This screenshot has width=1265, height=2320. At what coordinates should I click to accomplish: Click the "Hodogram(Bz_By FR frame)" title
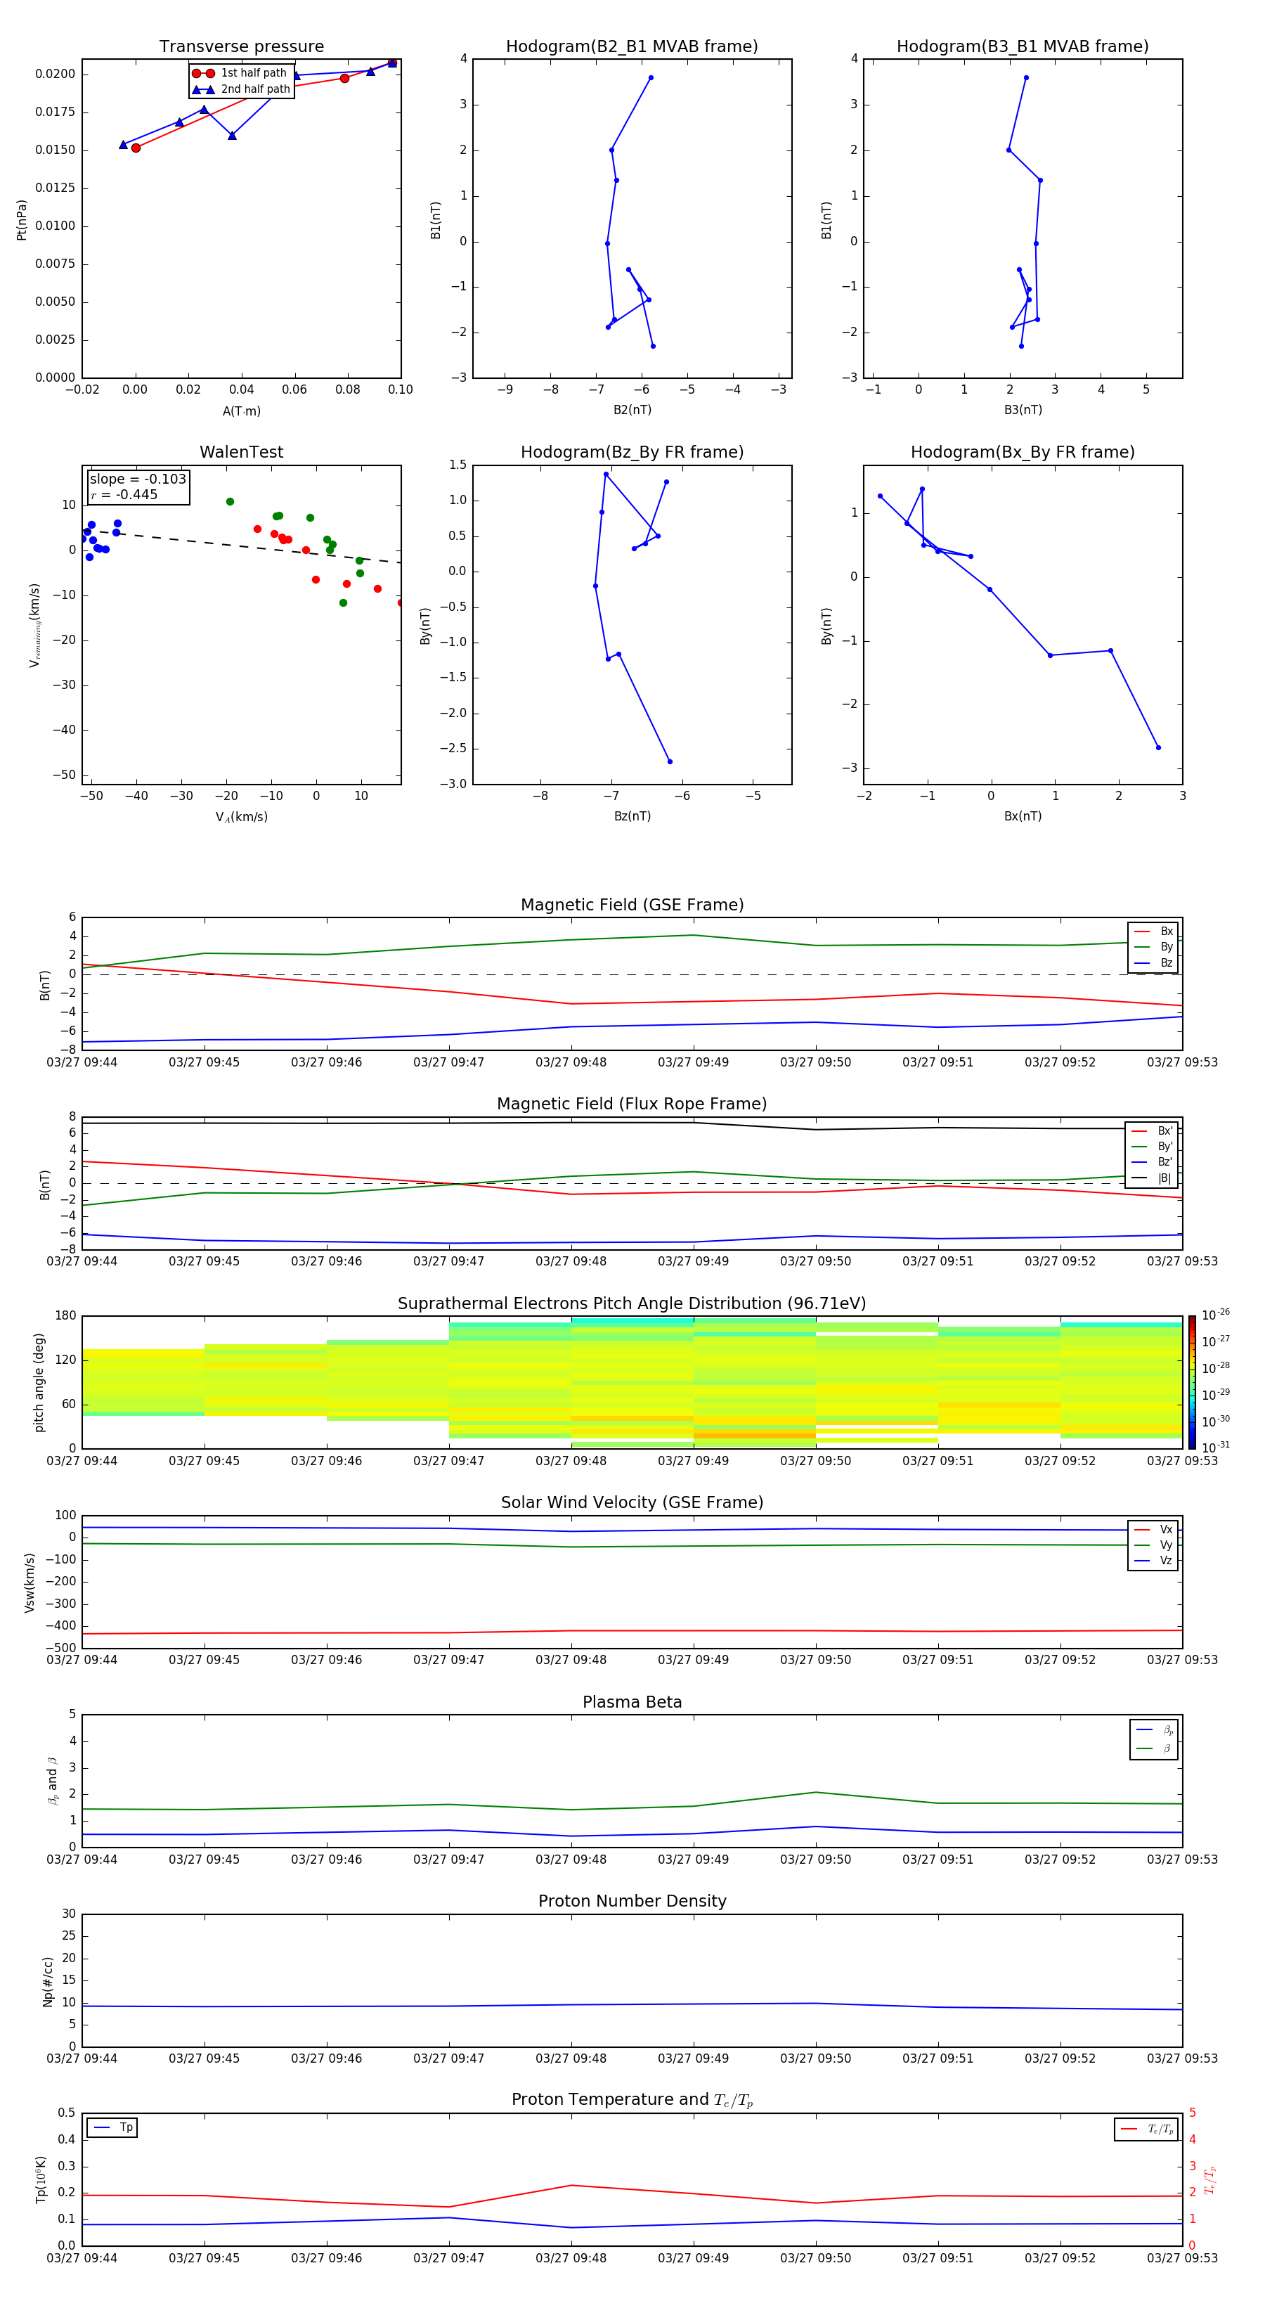coord(632,452)
